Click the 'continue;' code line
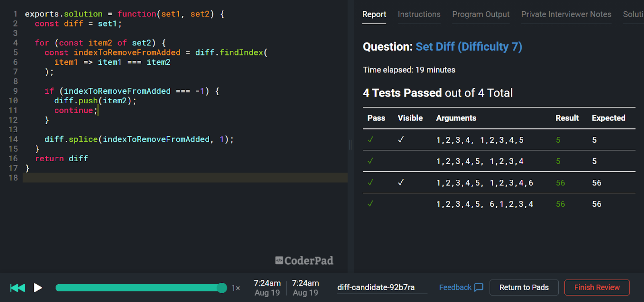The width and height of the screenshot is (644, 302). point(76,111)
